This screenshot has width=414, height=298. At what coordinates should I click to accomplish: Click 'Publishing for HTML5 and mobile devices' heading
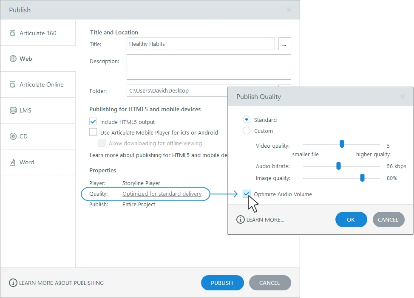pos(145,109)
